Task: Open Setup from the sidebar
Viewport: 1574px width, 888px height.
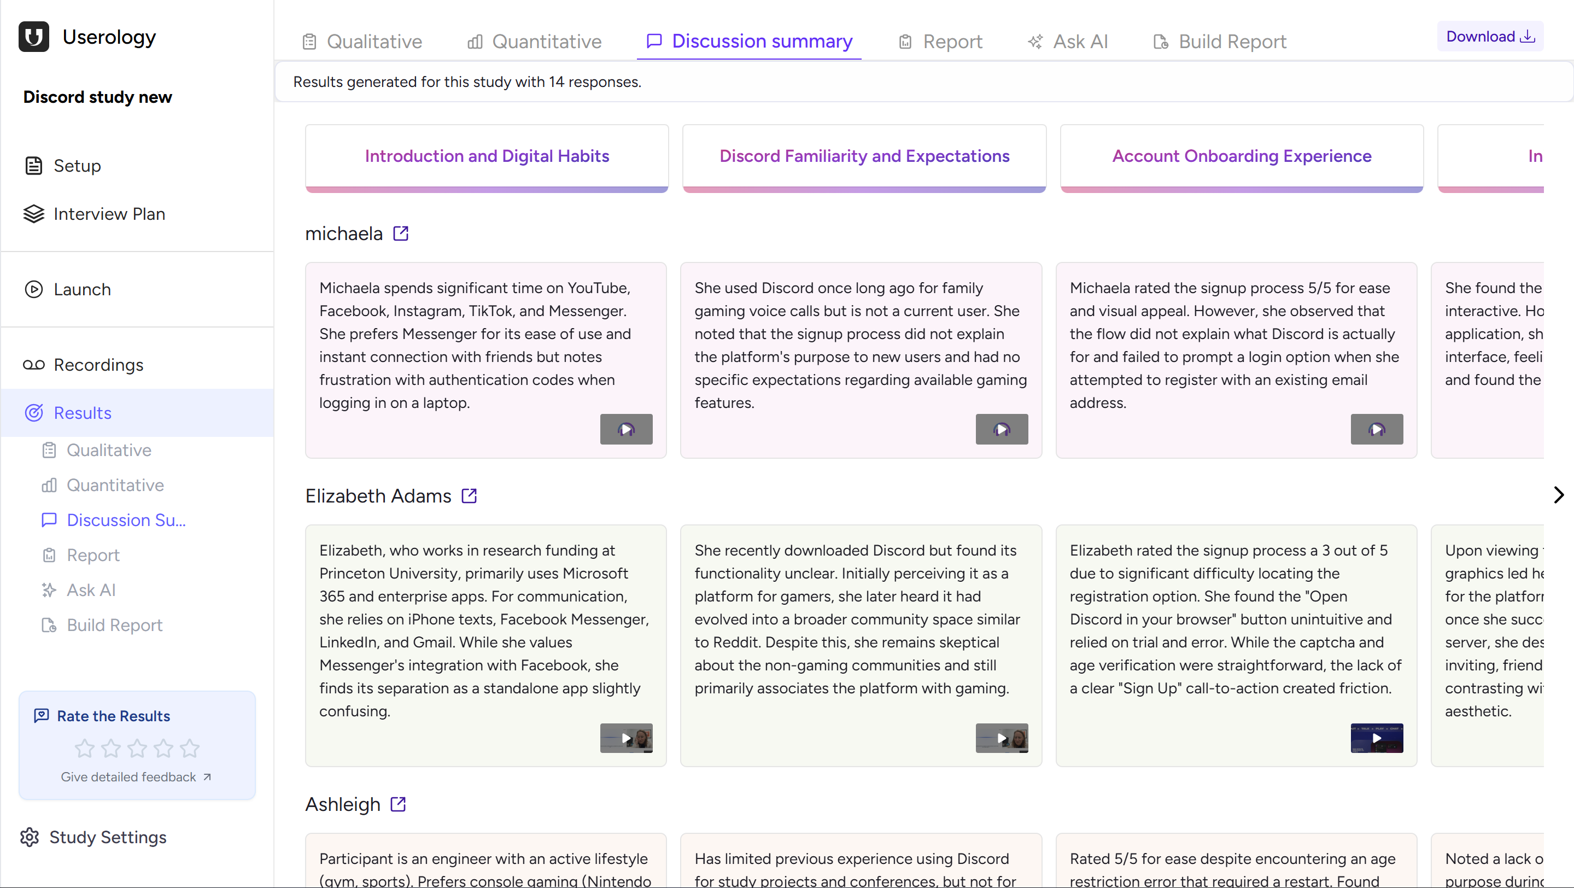Action: (x=78, y=165)
